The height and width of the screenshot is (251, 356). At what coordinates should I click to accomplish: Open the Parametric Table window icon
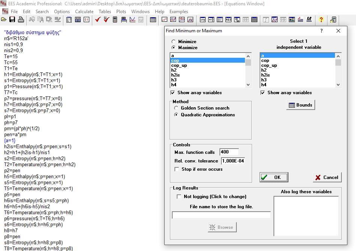254,20
